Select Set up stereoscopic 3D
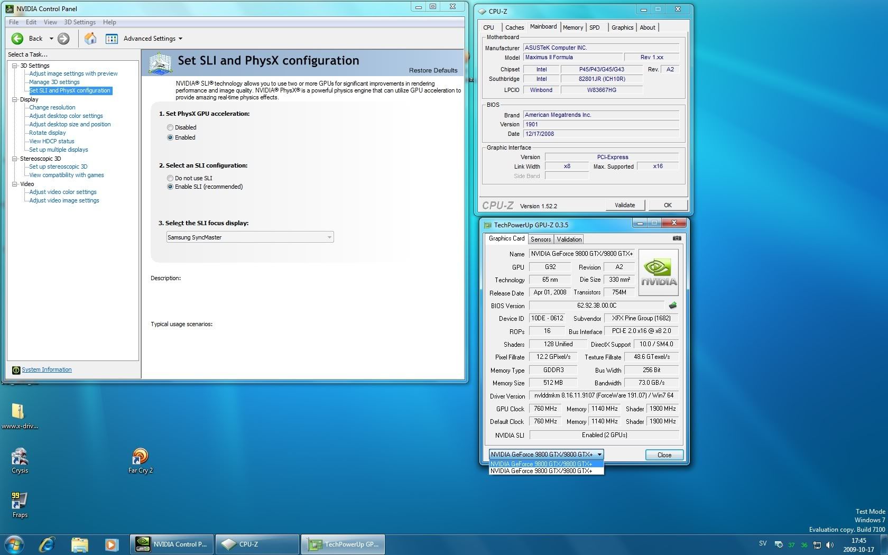The image size is (888, 555). click(x=58, y=166)
